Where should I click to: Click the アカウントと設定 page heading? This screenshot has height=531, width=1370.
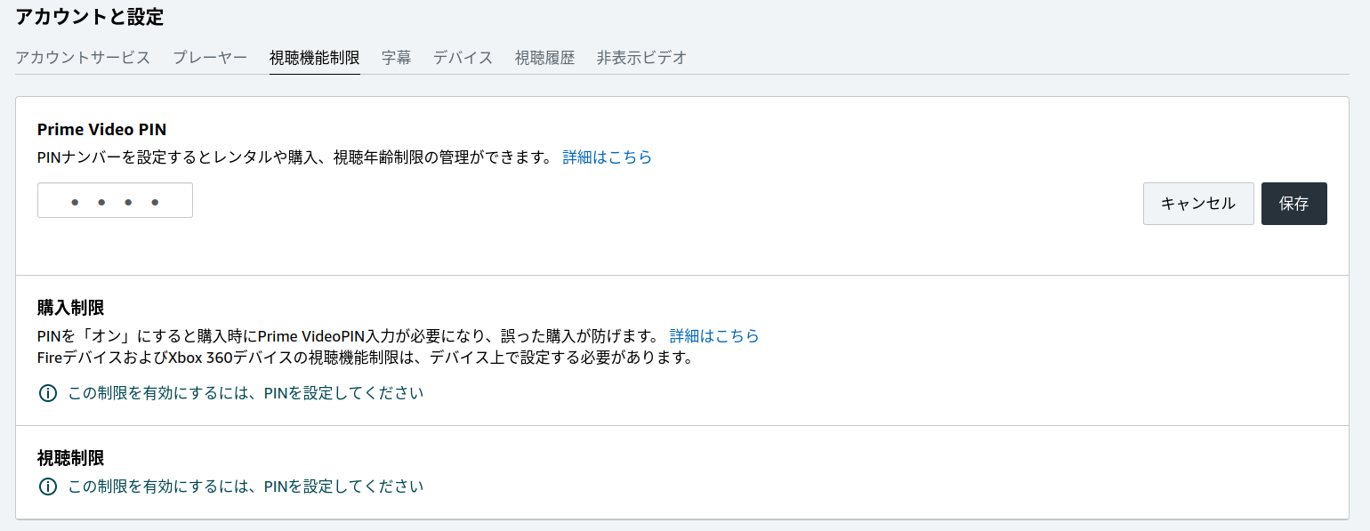pos(89,17)
